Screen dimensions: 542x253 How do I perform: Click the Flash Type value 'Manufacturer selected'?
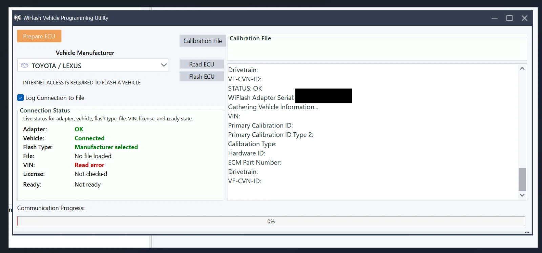pyautogui.click(x=106, y=147)
